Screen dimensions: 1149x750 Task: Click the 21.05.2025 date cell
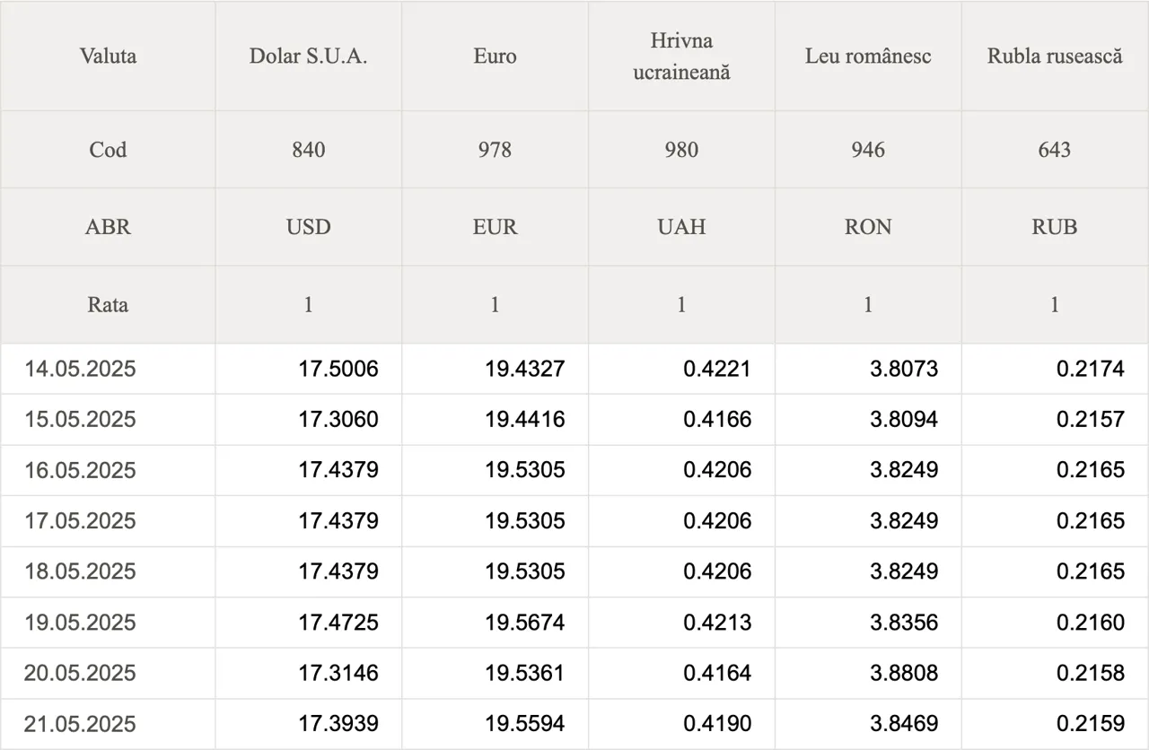[x=108, y=724]
